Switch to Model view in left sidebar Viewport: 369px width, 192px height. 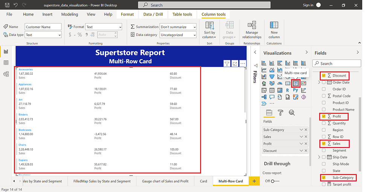click(x=6, y=74)
